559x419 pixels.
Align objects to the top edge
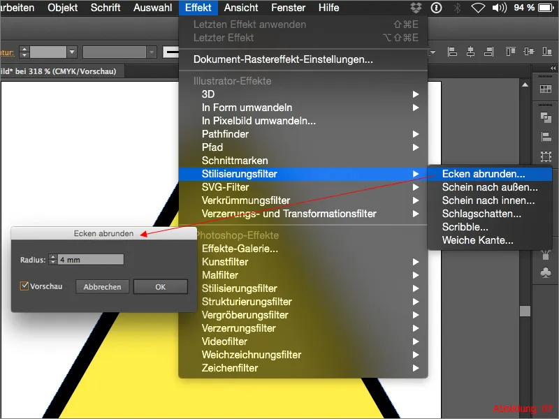tap(511, 52)
